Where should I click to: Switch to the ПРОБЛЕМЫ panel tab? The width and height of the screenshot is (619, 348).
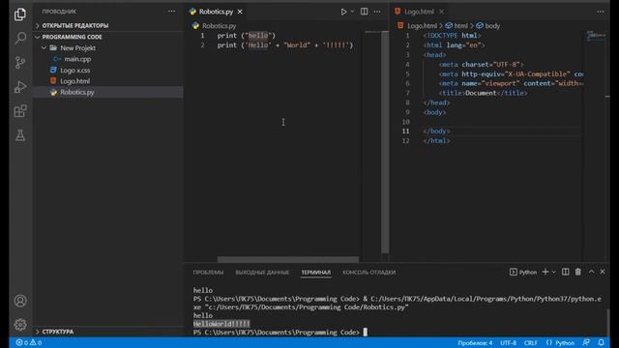pos(208,273)
